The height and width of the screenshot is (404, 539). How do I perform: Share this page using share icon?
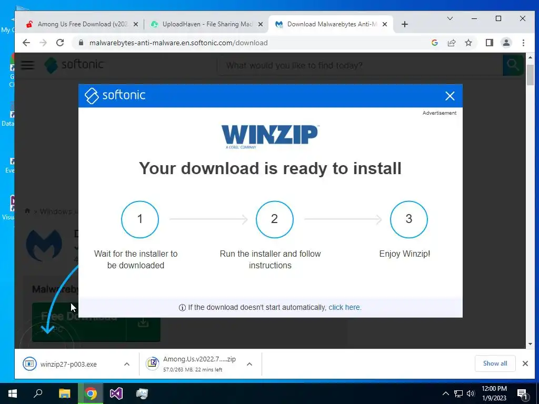[451, 43]
